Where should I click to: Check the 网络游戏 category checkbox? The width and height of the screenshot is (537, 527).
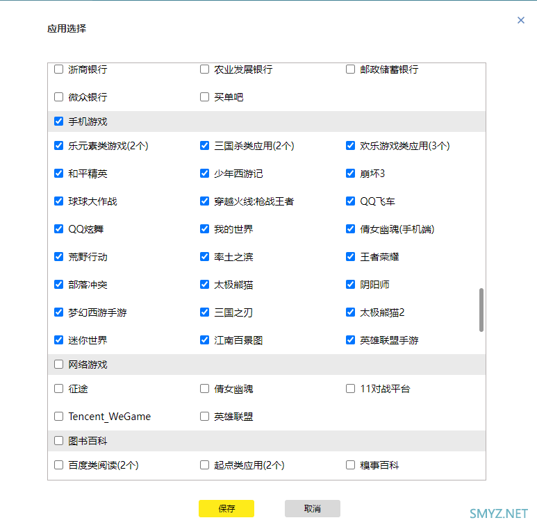click(x=58, y=365)
